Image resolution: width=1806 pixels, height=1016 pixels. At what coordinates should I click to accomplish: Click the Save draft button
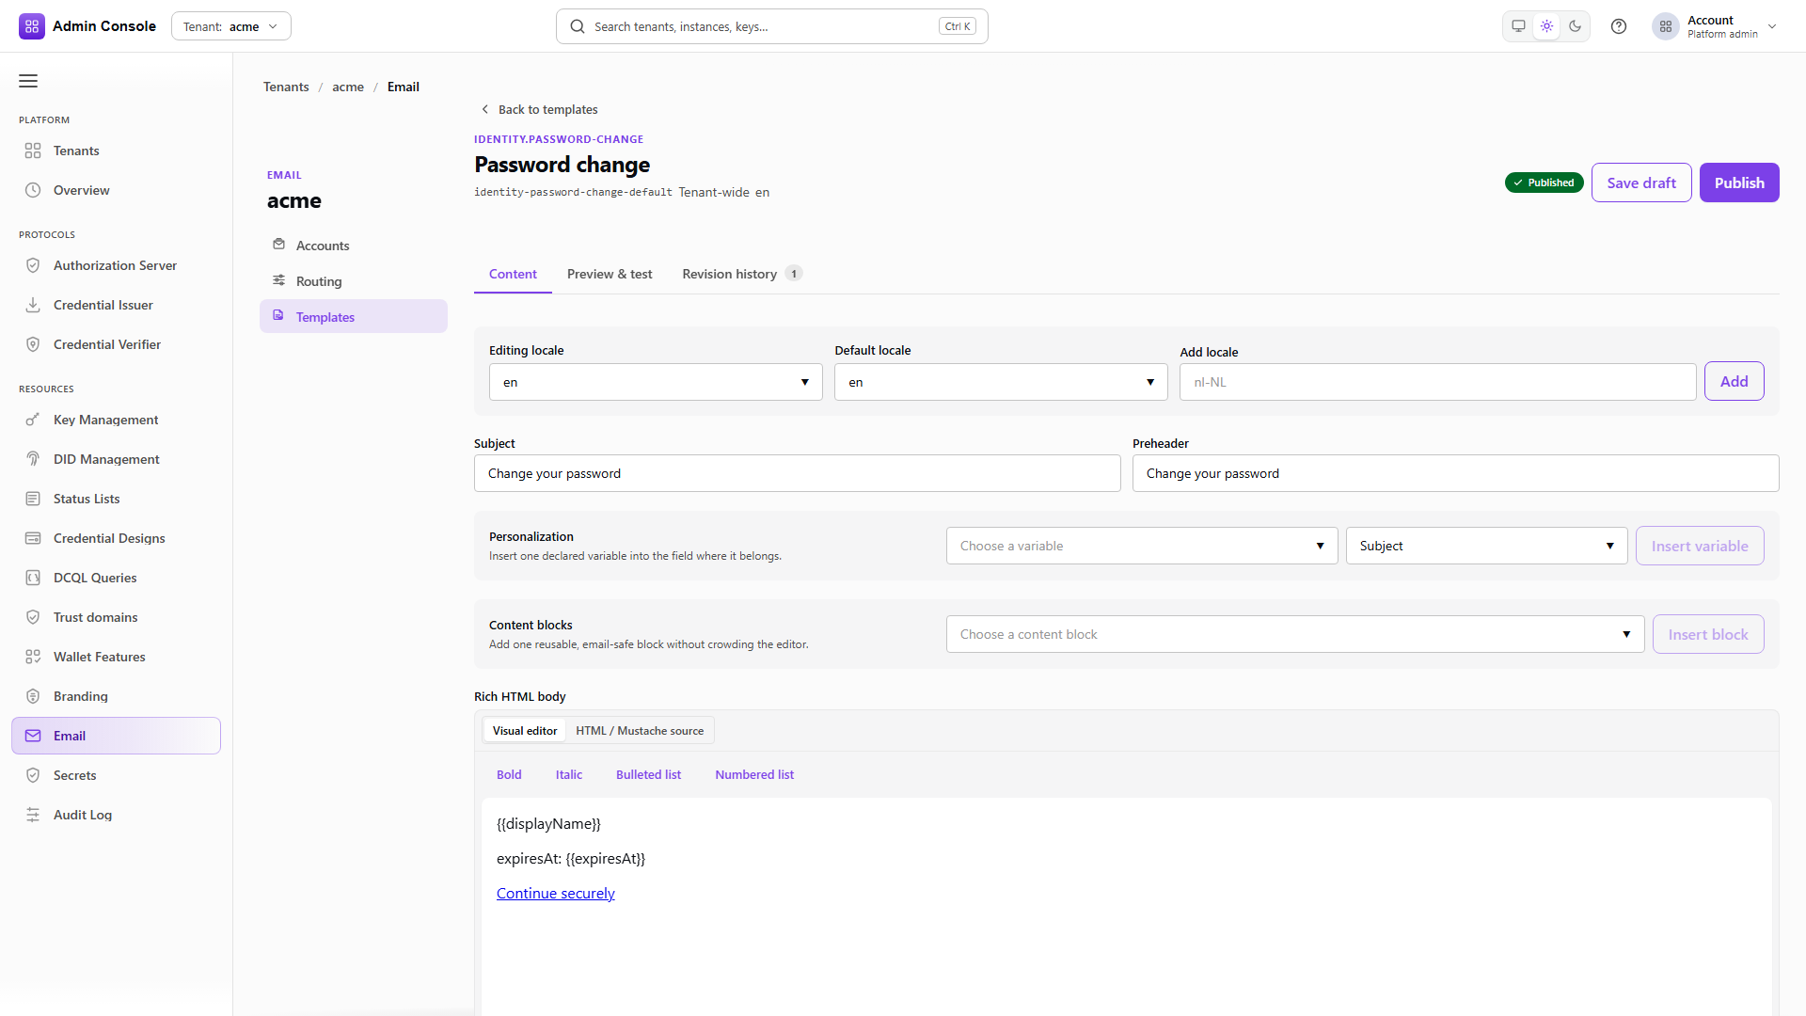[1641, 183]
